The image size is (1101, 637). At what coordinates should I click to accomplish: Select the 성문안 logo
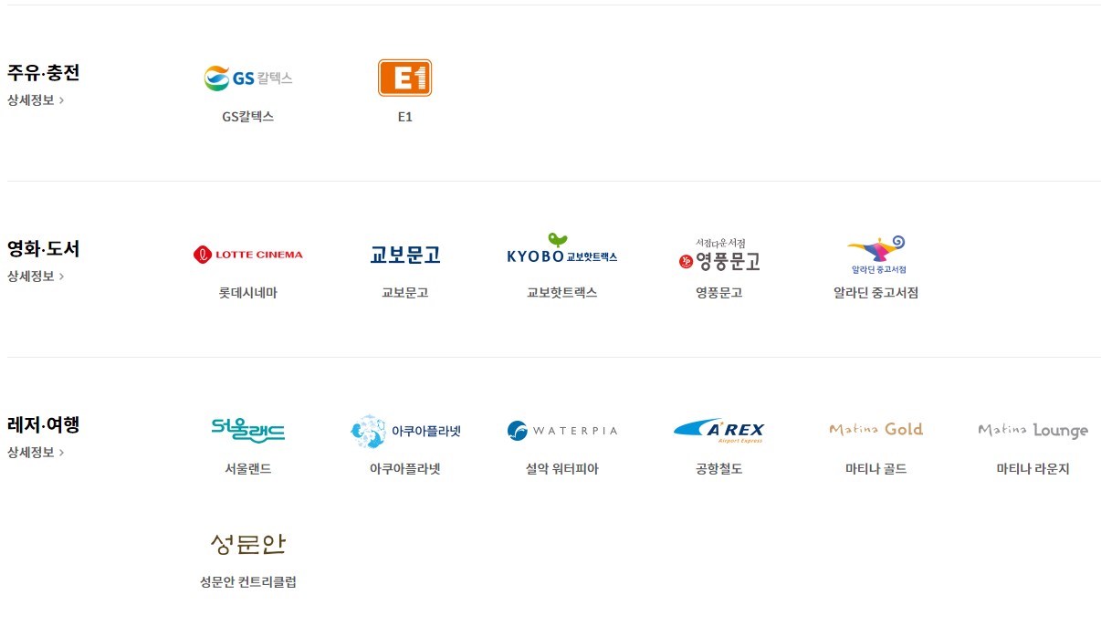(248, 544)
